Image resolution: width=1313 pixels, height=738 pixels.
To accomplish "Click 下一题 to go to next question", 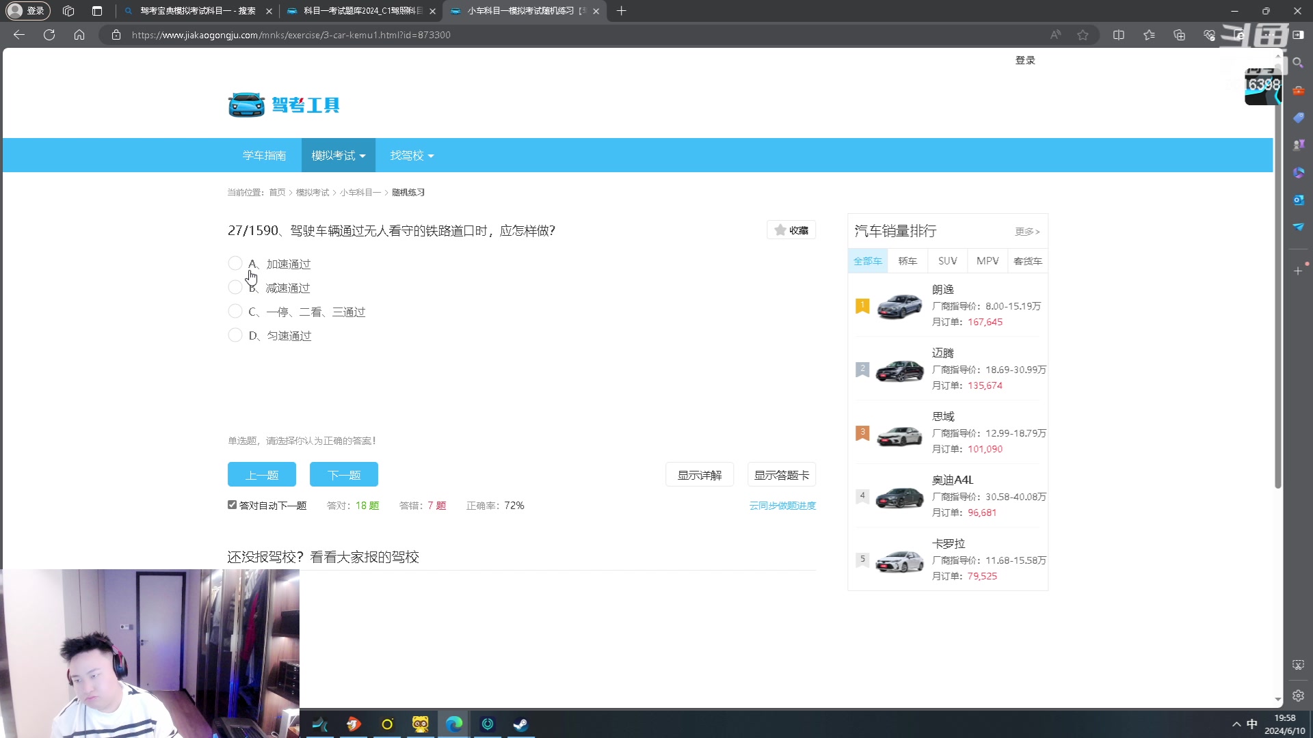I will point(343,474).
